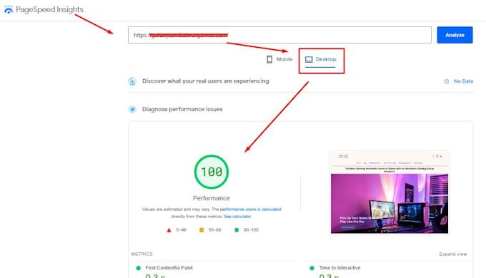The image size is (486, 278).
Task: Click the website screenshot thumbnail
Action: coord(390,193)
